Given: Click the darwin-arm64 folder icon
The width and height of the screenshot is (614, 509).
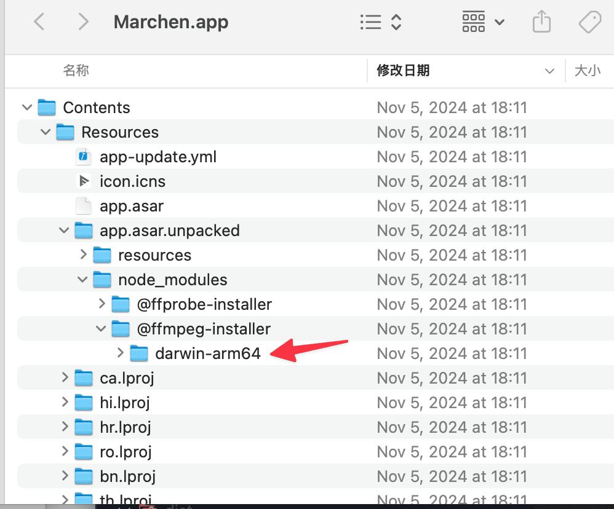Looking at the screenshot, I should [x=139, y=353].
